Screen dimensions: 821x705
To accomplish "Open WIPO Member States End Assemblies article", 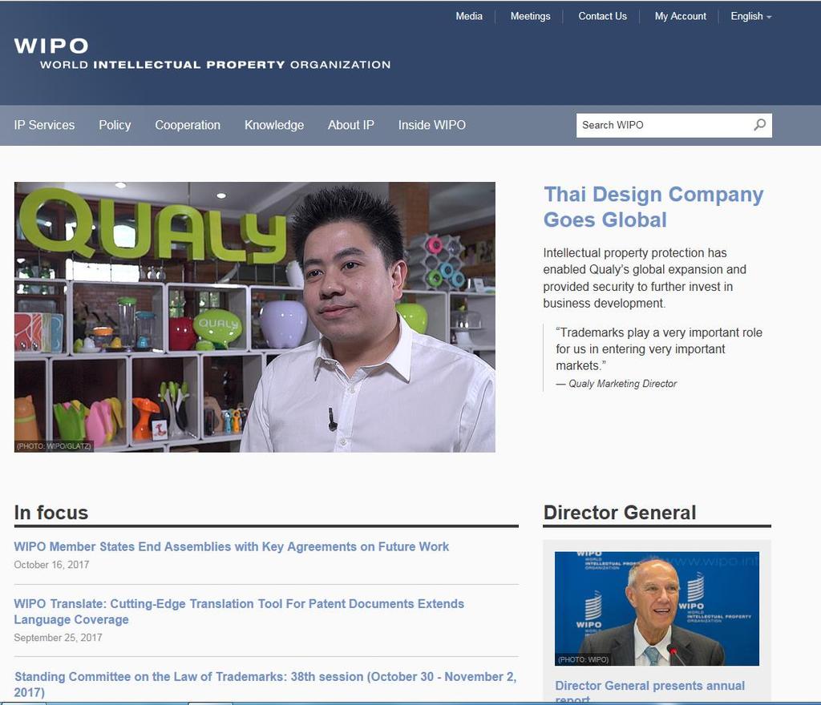I will pyautogui.click(x=232, y=546).
